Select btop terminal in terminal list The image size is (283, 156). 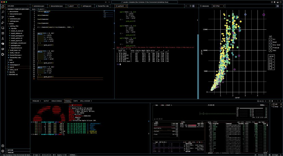coord(276,107)
